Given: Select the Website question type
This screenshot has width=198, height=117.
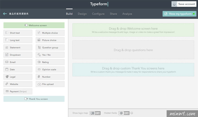Looking at the screenshot, I should (18, 84).
